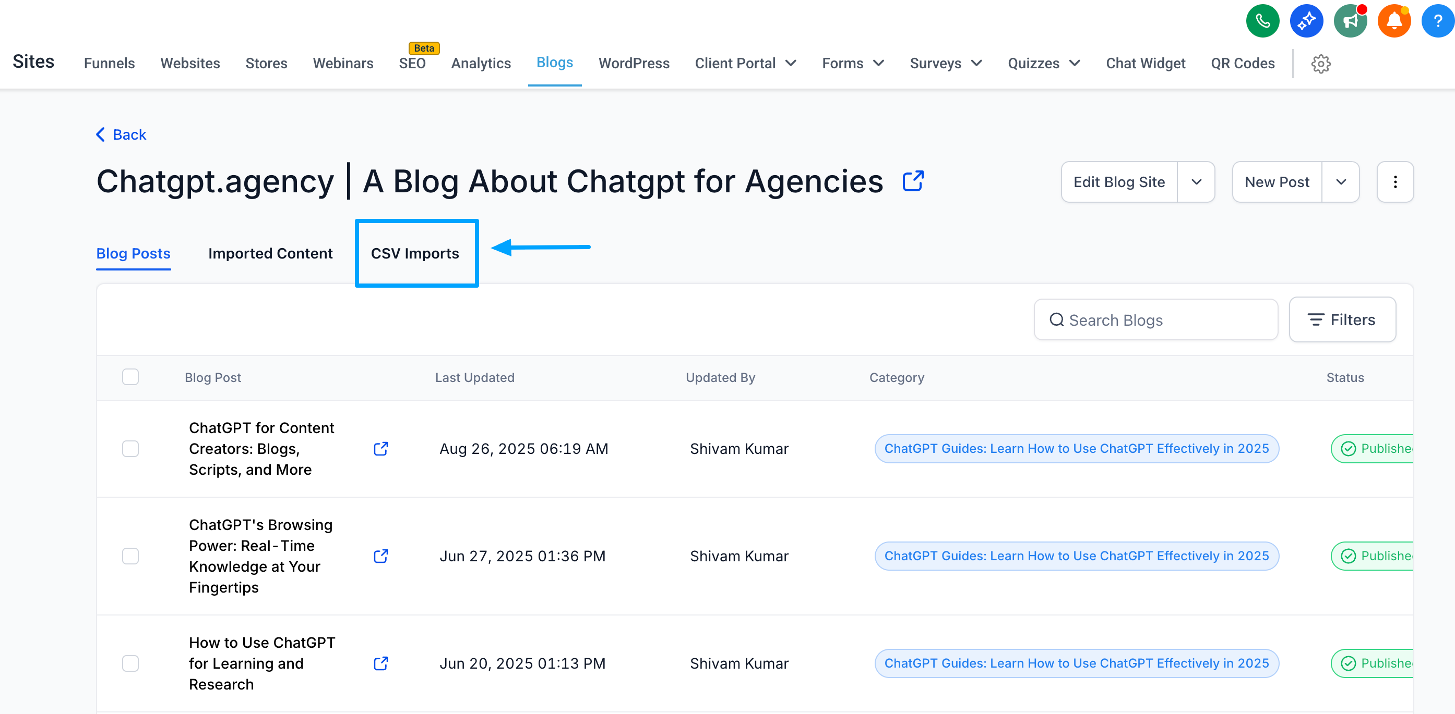This screenshot has width=1455, height=714.
Task: Open the Filters button
Action: tap(1342, 319)
